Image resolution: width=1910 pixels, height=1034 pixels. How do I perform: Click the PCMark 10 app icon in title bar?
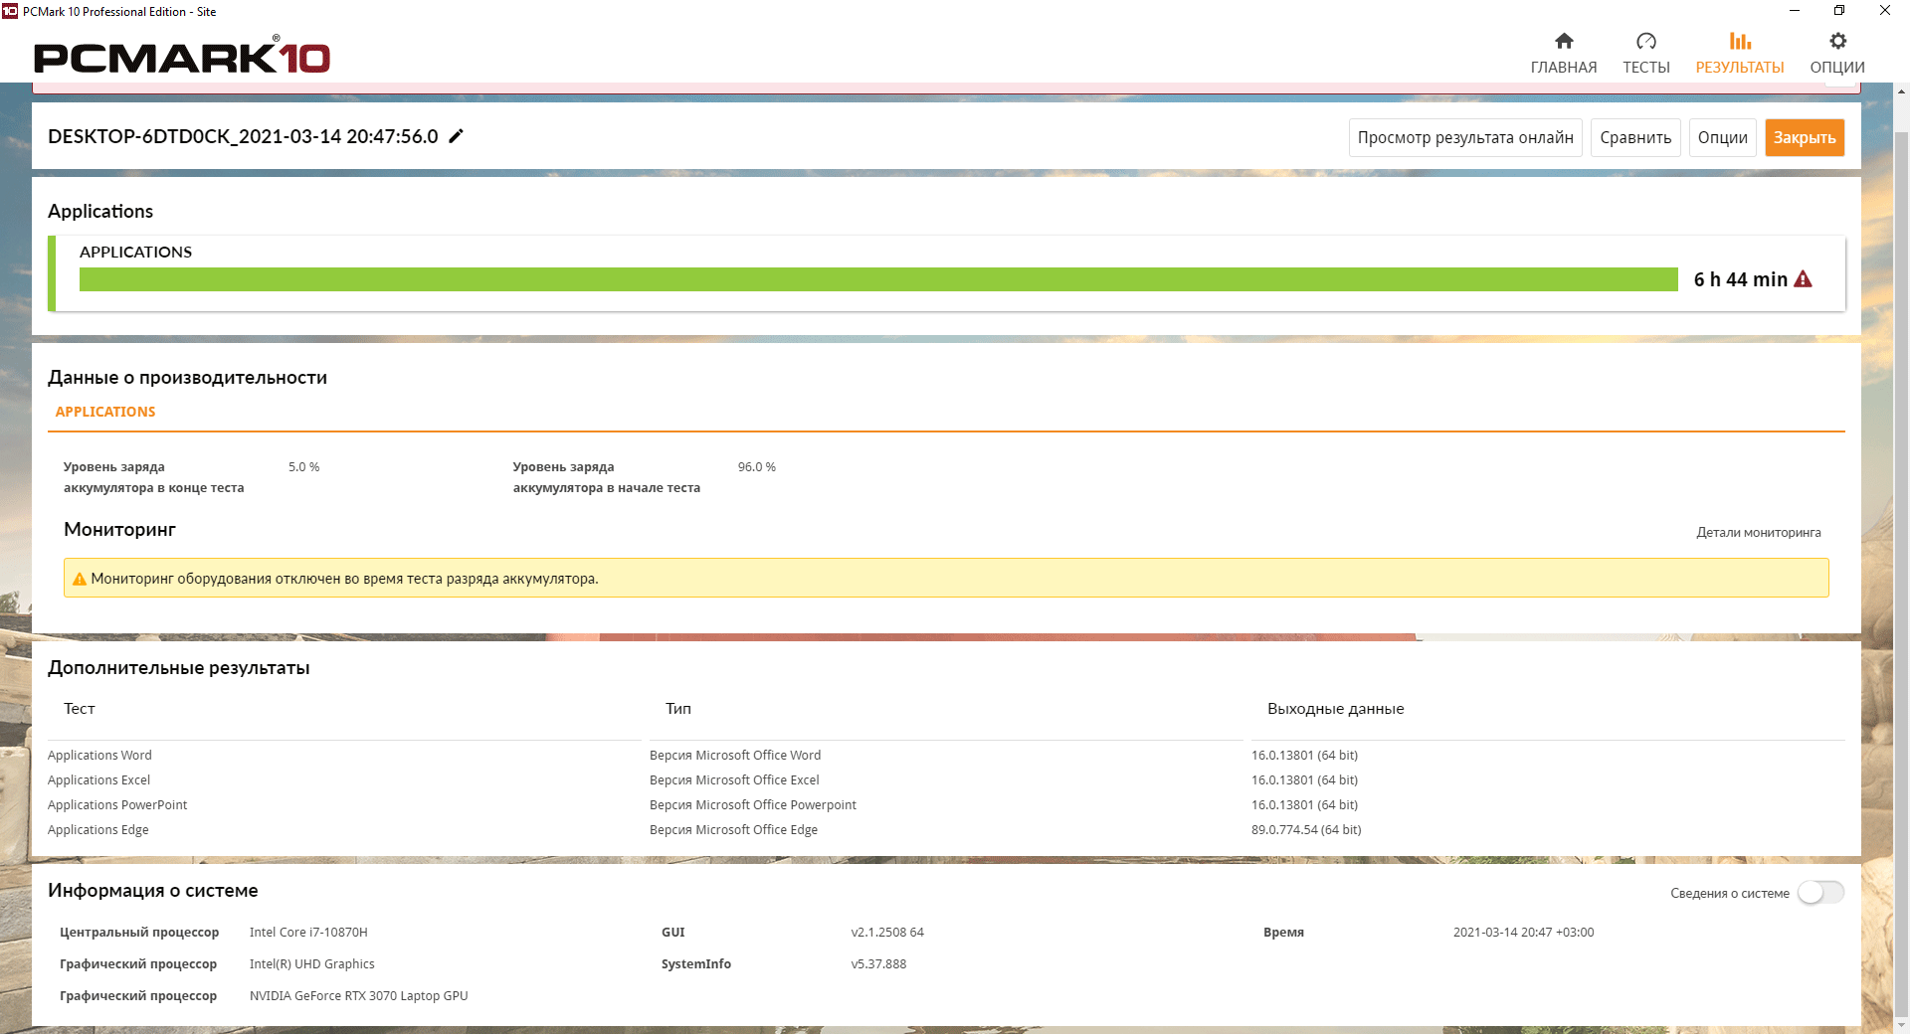coord(10,11)
